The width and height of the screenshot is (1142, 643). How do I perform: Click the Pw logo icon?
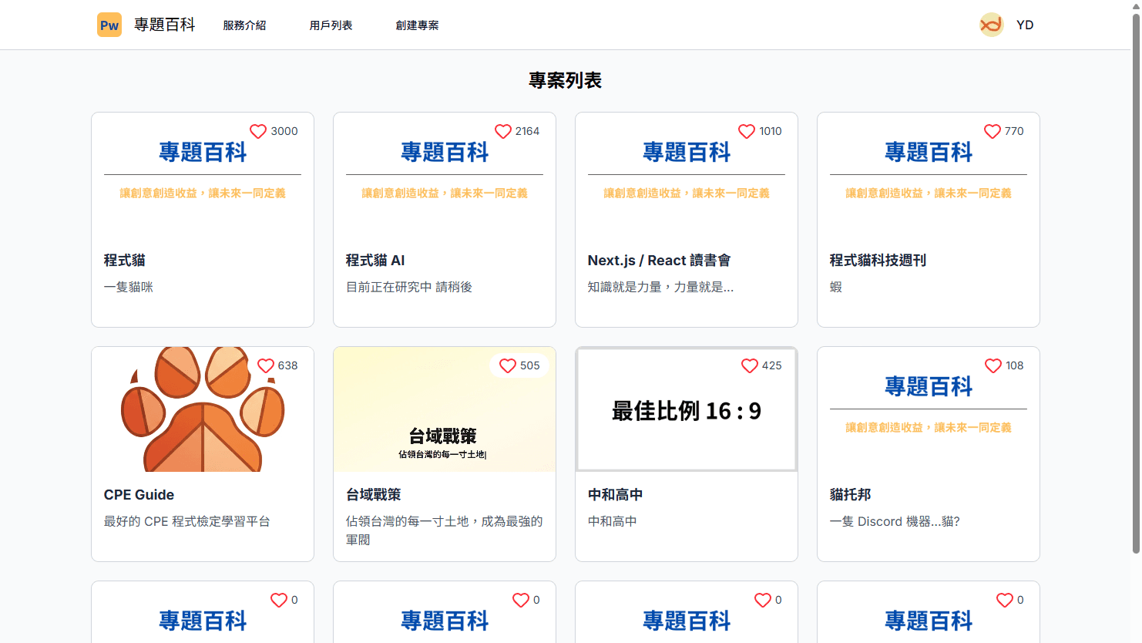[109, 25]
